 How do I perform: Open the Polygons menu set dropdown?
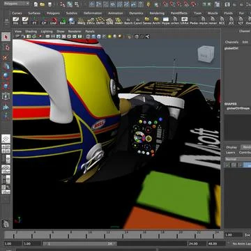point(17,3)
